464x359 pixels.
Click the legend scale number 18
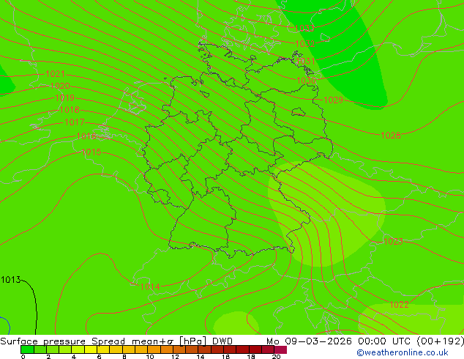coord(251,357)
